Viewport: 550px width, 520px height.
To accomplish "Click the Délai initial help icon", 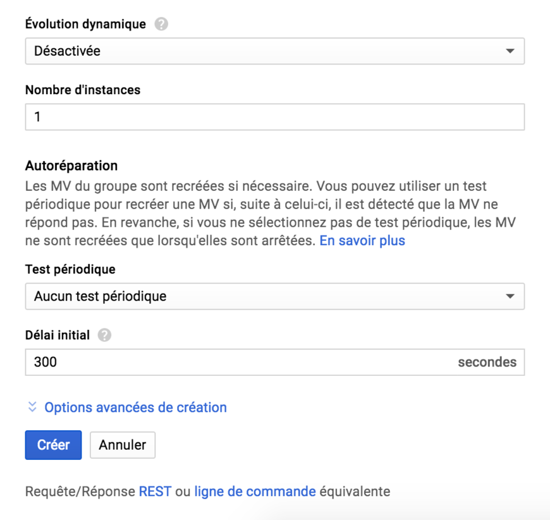I will pos(105,336).
